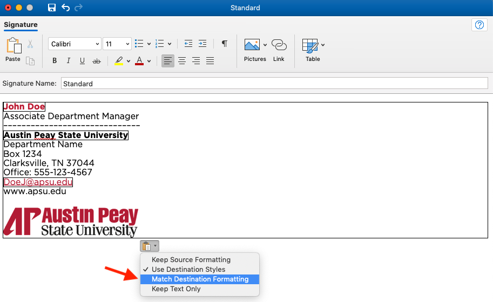
Task: Open the paste options dropdown button
Action: tap(150, 246)
